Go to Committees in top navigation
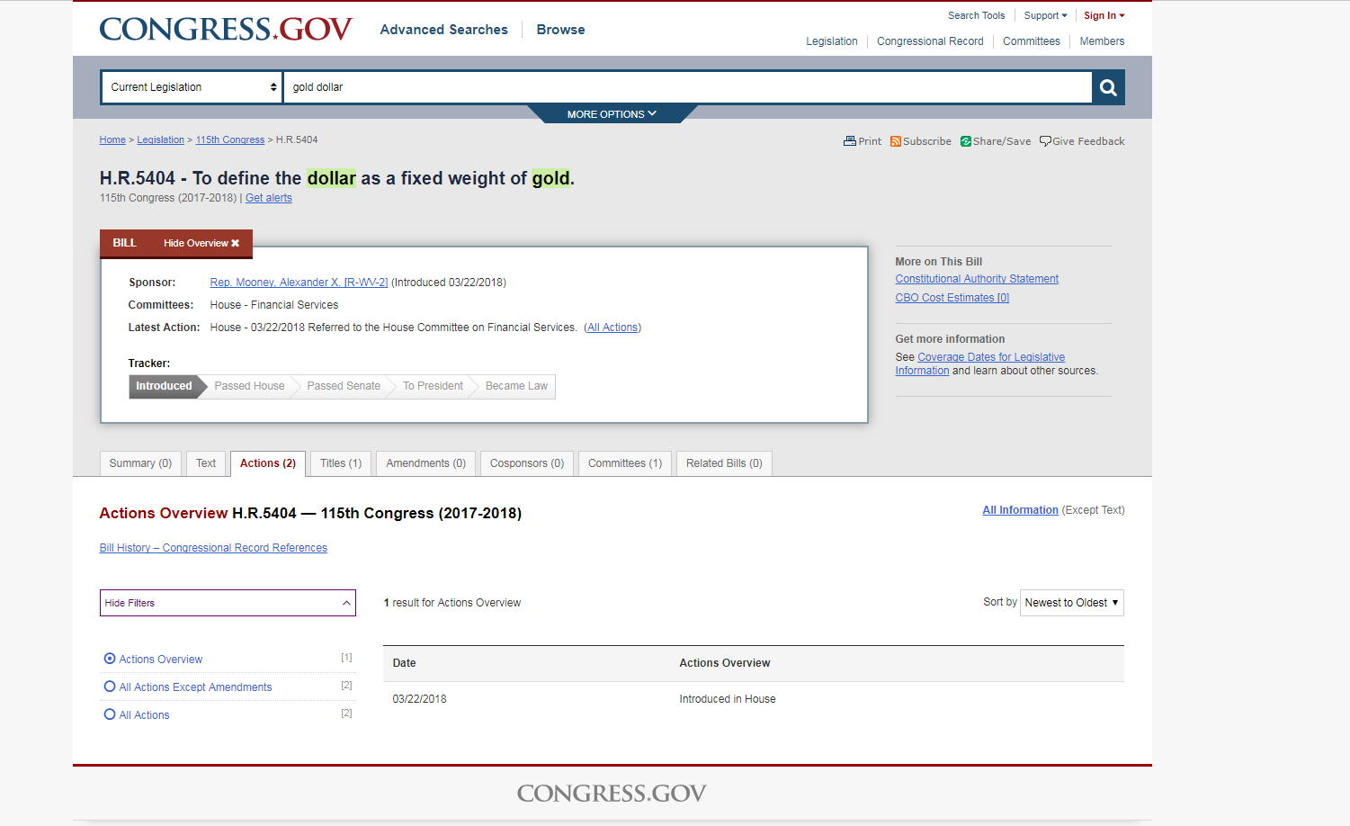 pyautogui.click(x=1032, y=41)
